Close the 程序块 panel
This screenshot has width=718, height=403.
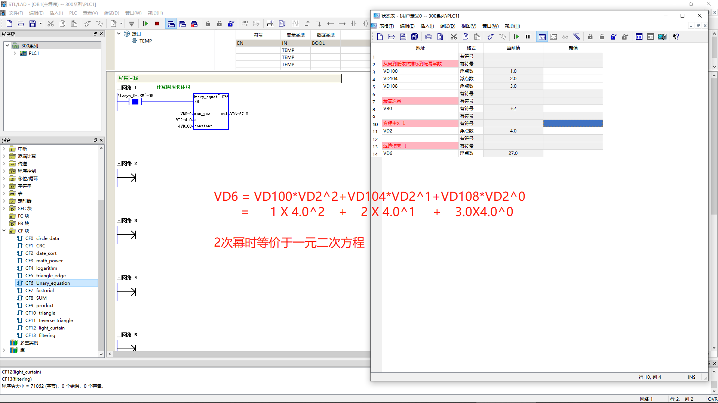(101, 34)
